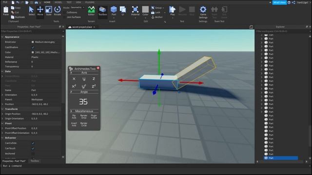Enable the Anchored checkbox
This screenshot has height=175, width=312.
(x=33, y=154)
